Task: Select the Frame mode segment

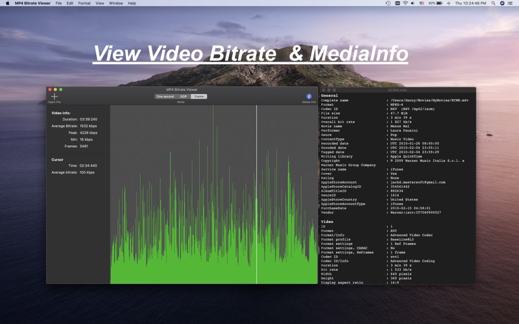Action: [x=199, y=97]
